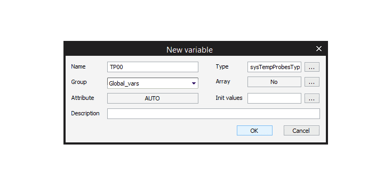Open the Array settings ellipsis button

(x=312, y=82)
